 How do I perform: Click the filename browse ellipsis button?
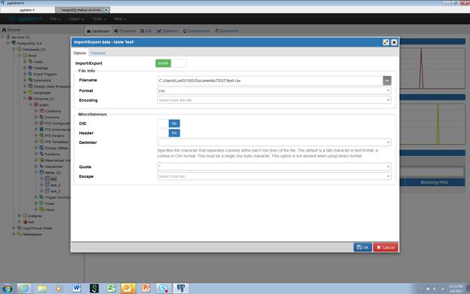coord(387,81)
